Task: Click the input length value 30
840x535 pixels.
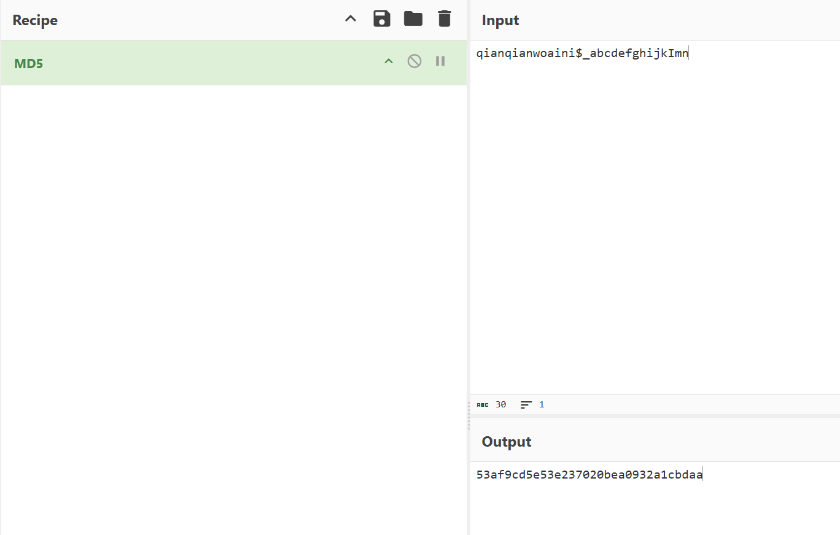Action: (500, 405)
